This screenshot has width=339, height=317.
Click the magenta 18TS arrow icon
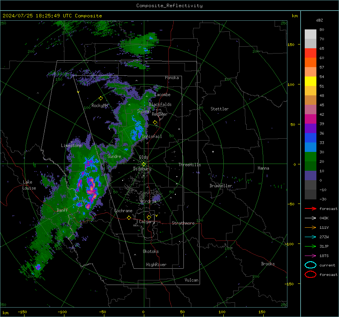pos(310,256)
